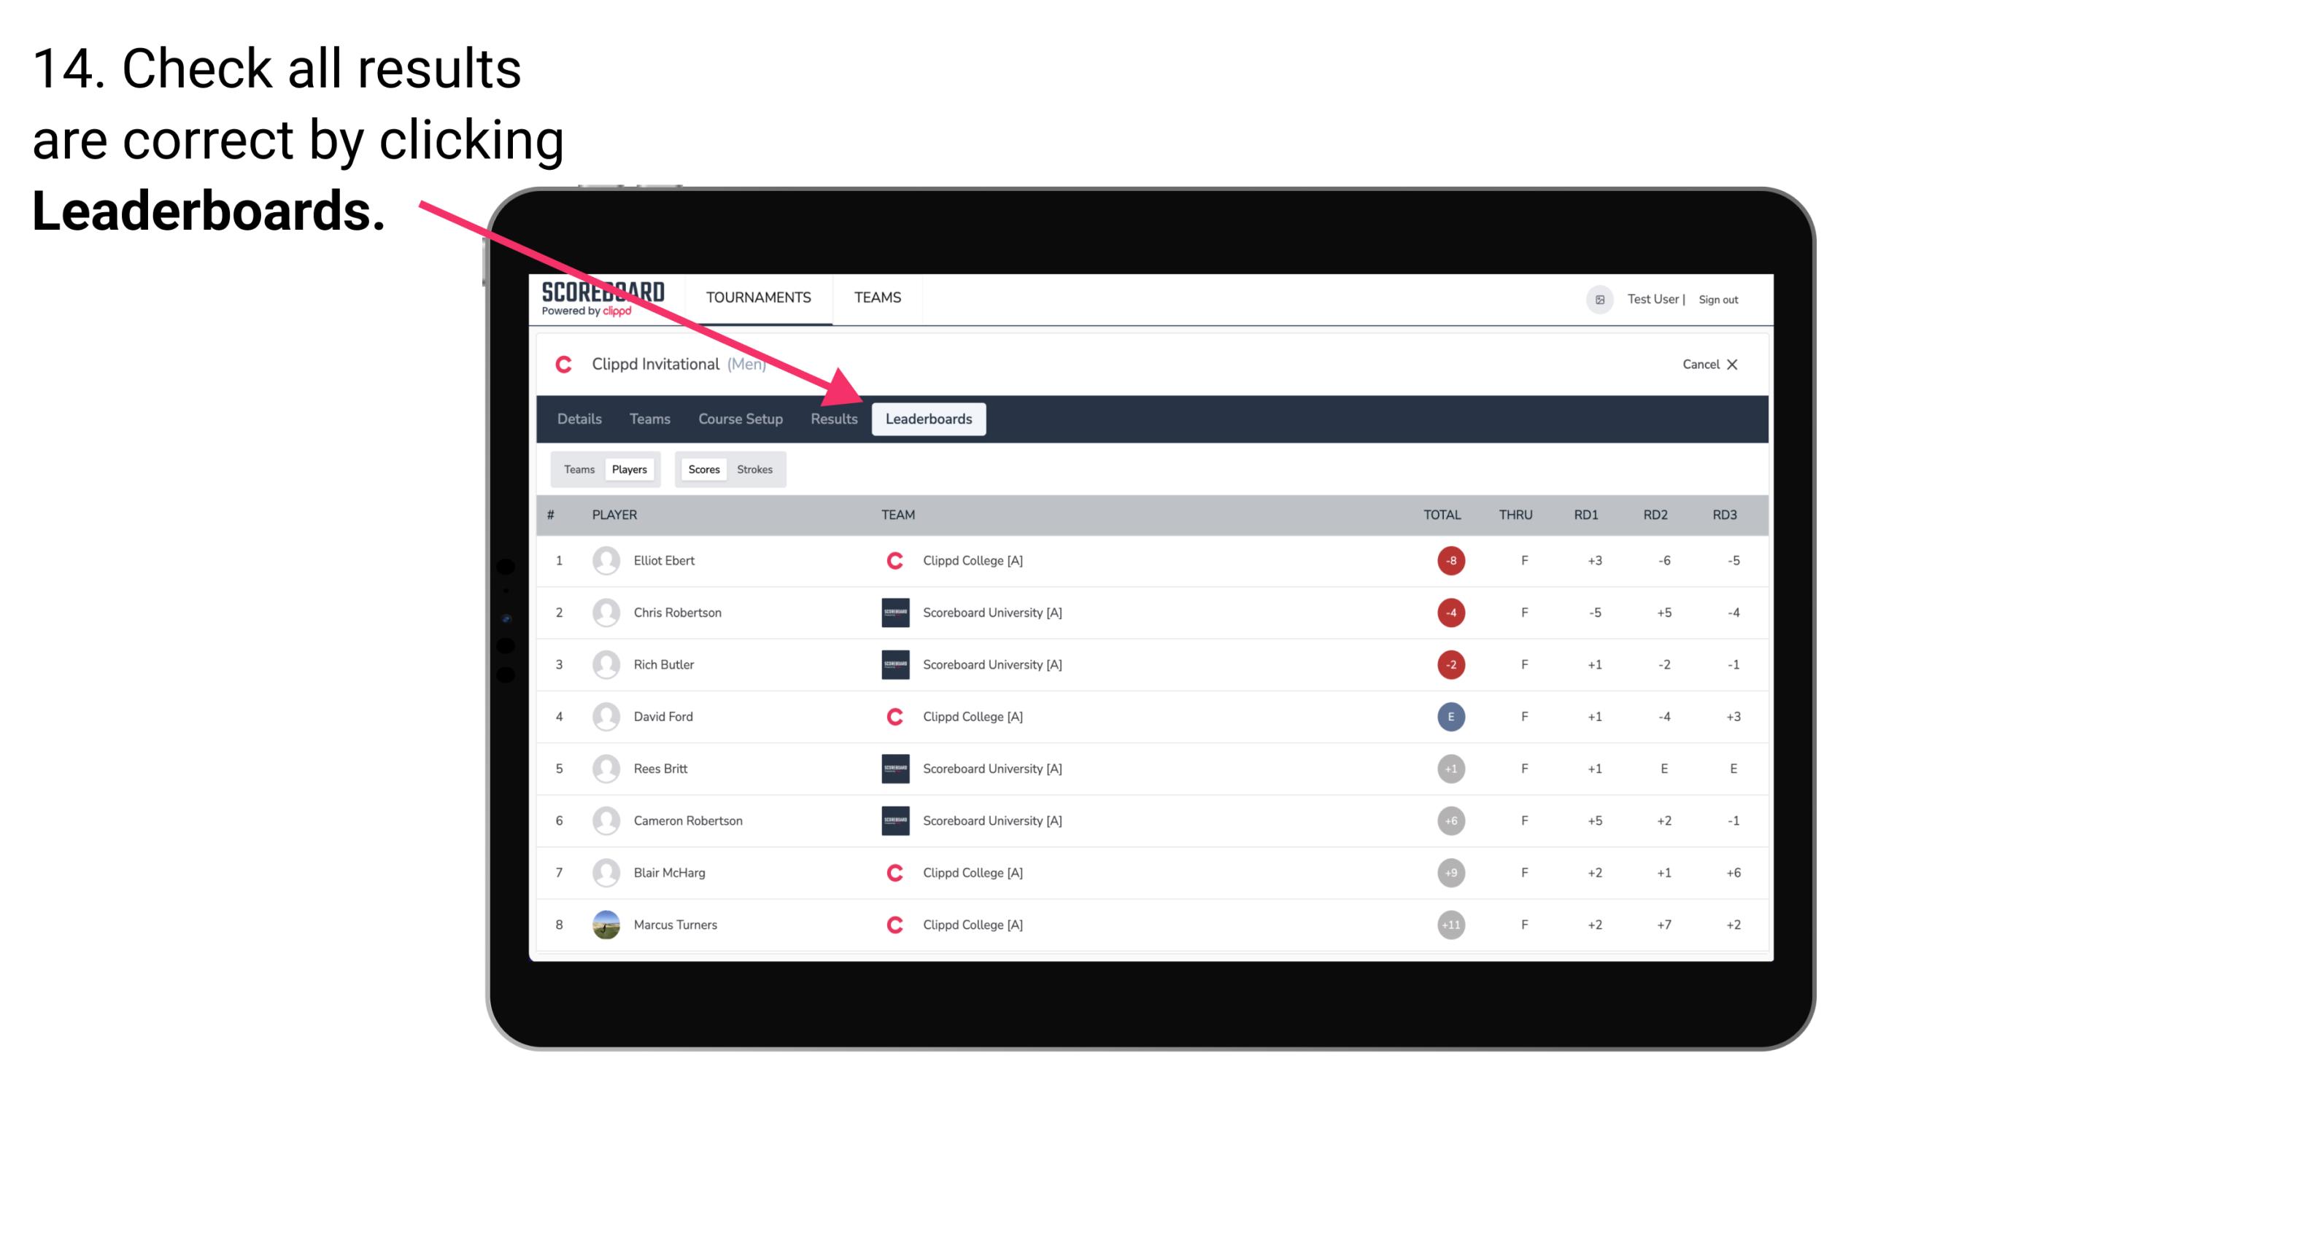Expand the Teams navigation menu item
The height and width of the screenshot is (1236, 2299).
(878, 297)
